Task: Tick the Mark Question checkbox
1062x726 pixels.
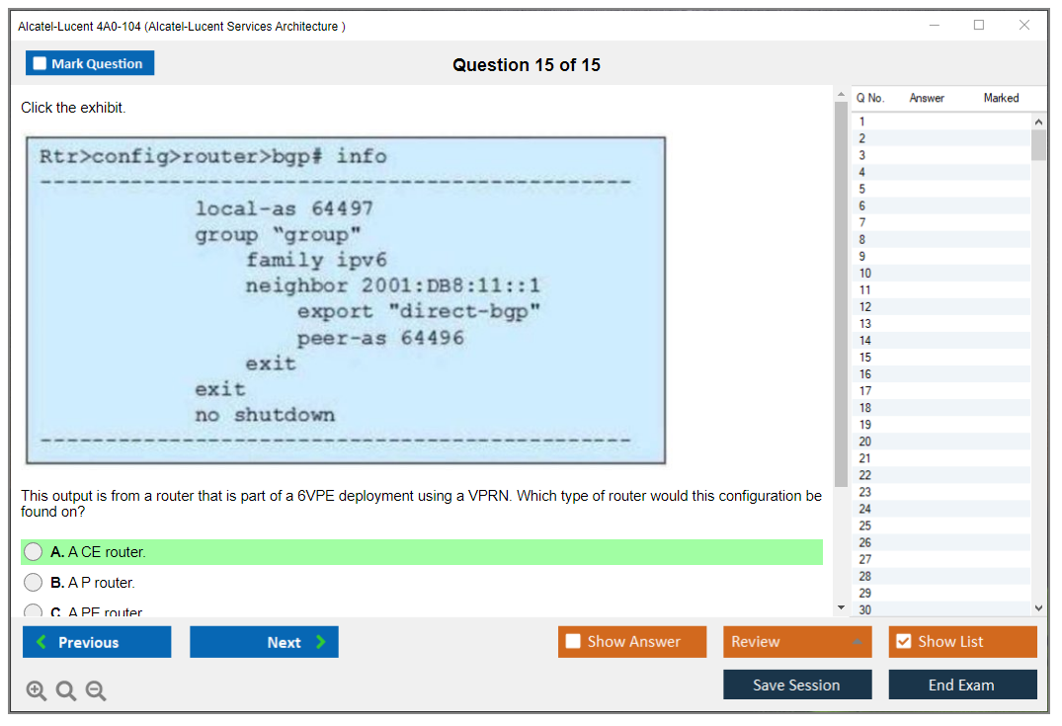Action: pyautogui.click(x=40, y=63)
